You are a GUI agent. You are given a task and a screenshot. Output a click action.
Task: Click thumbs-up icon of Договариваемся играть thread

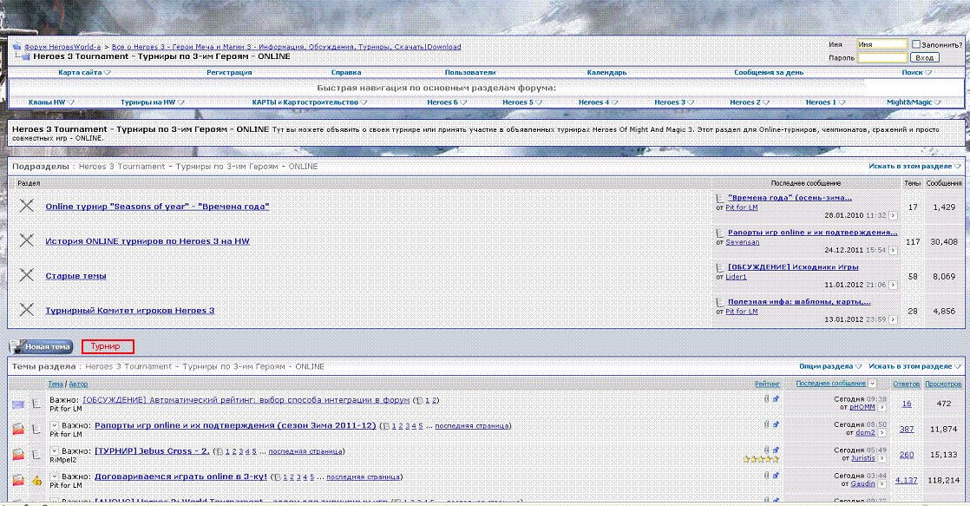(36, 480)
